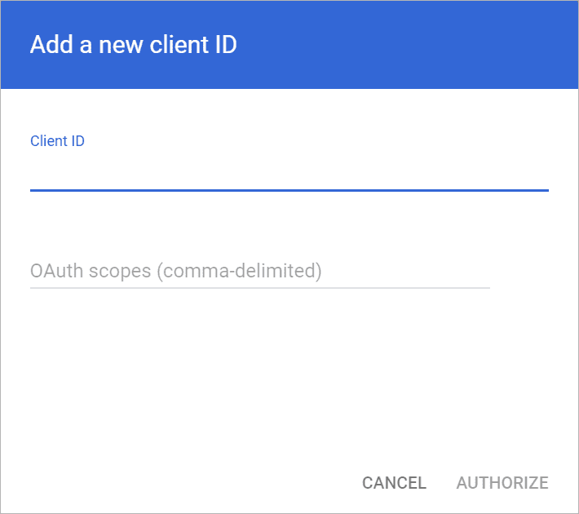This screenshot has width=579, height=514.
Task: Click the CANCEL button
Action: point(394,483)
